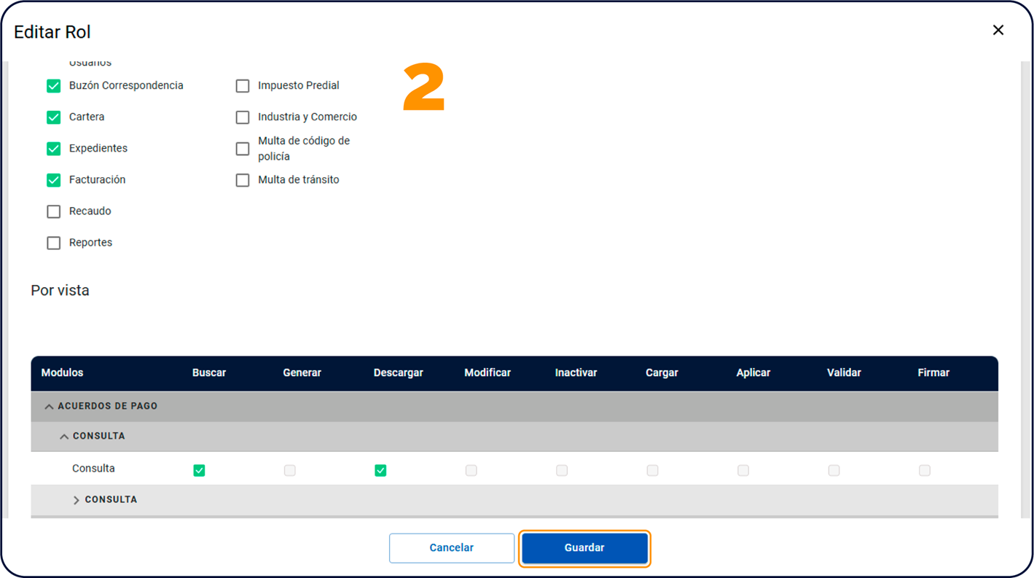Click the Cancelar button
The width and height of the screenshot is (1034, 578).
[451, 548]
